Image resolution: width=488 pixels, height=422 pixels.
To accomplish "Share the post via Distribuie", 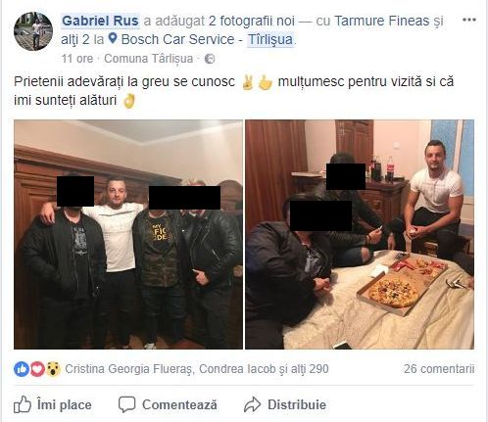I will pyautogui.click(x=285, y=404).
